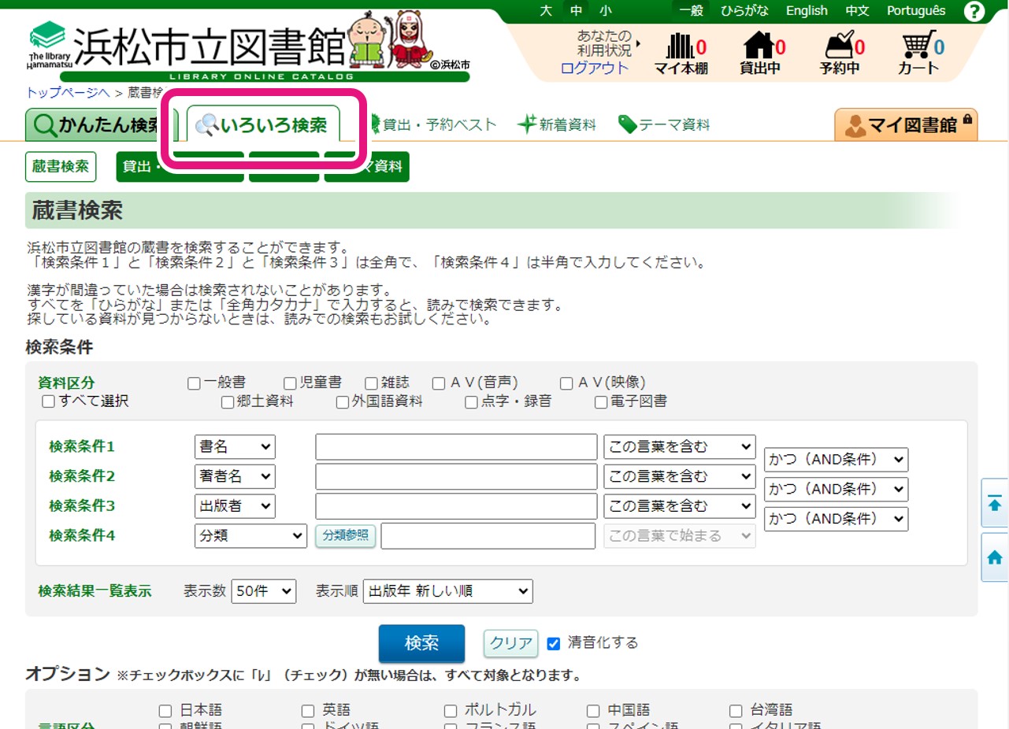Image resolution: width=1009 pixels, height=729 pixels.
Task: Switch language to Português
Action: pos(916,11)
